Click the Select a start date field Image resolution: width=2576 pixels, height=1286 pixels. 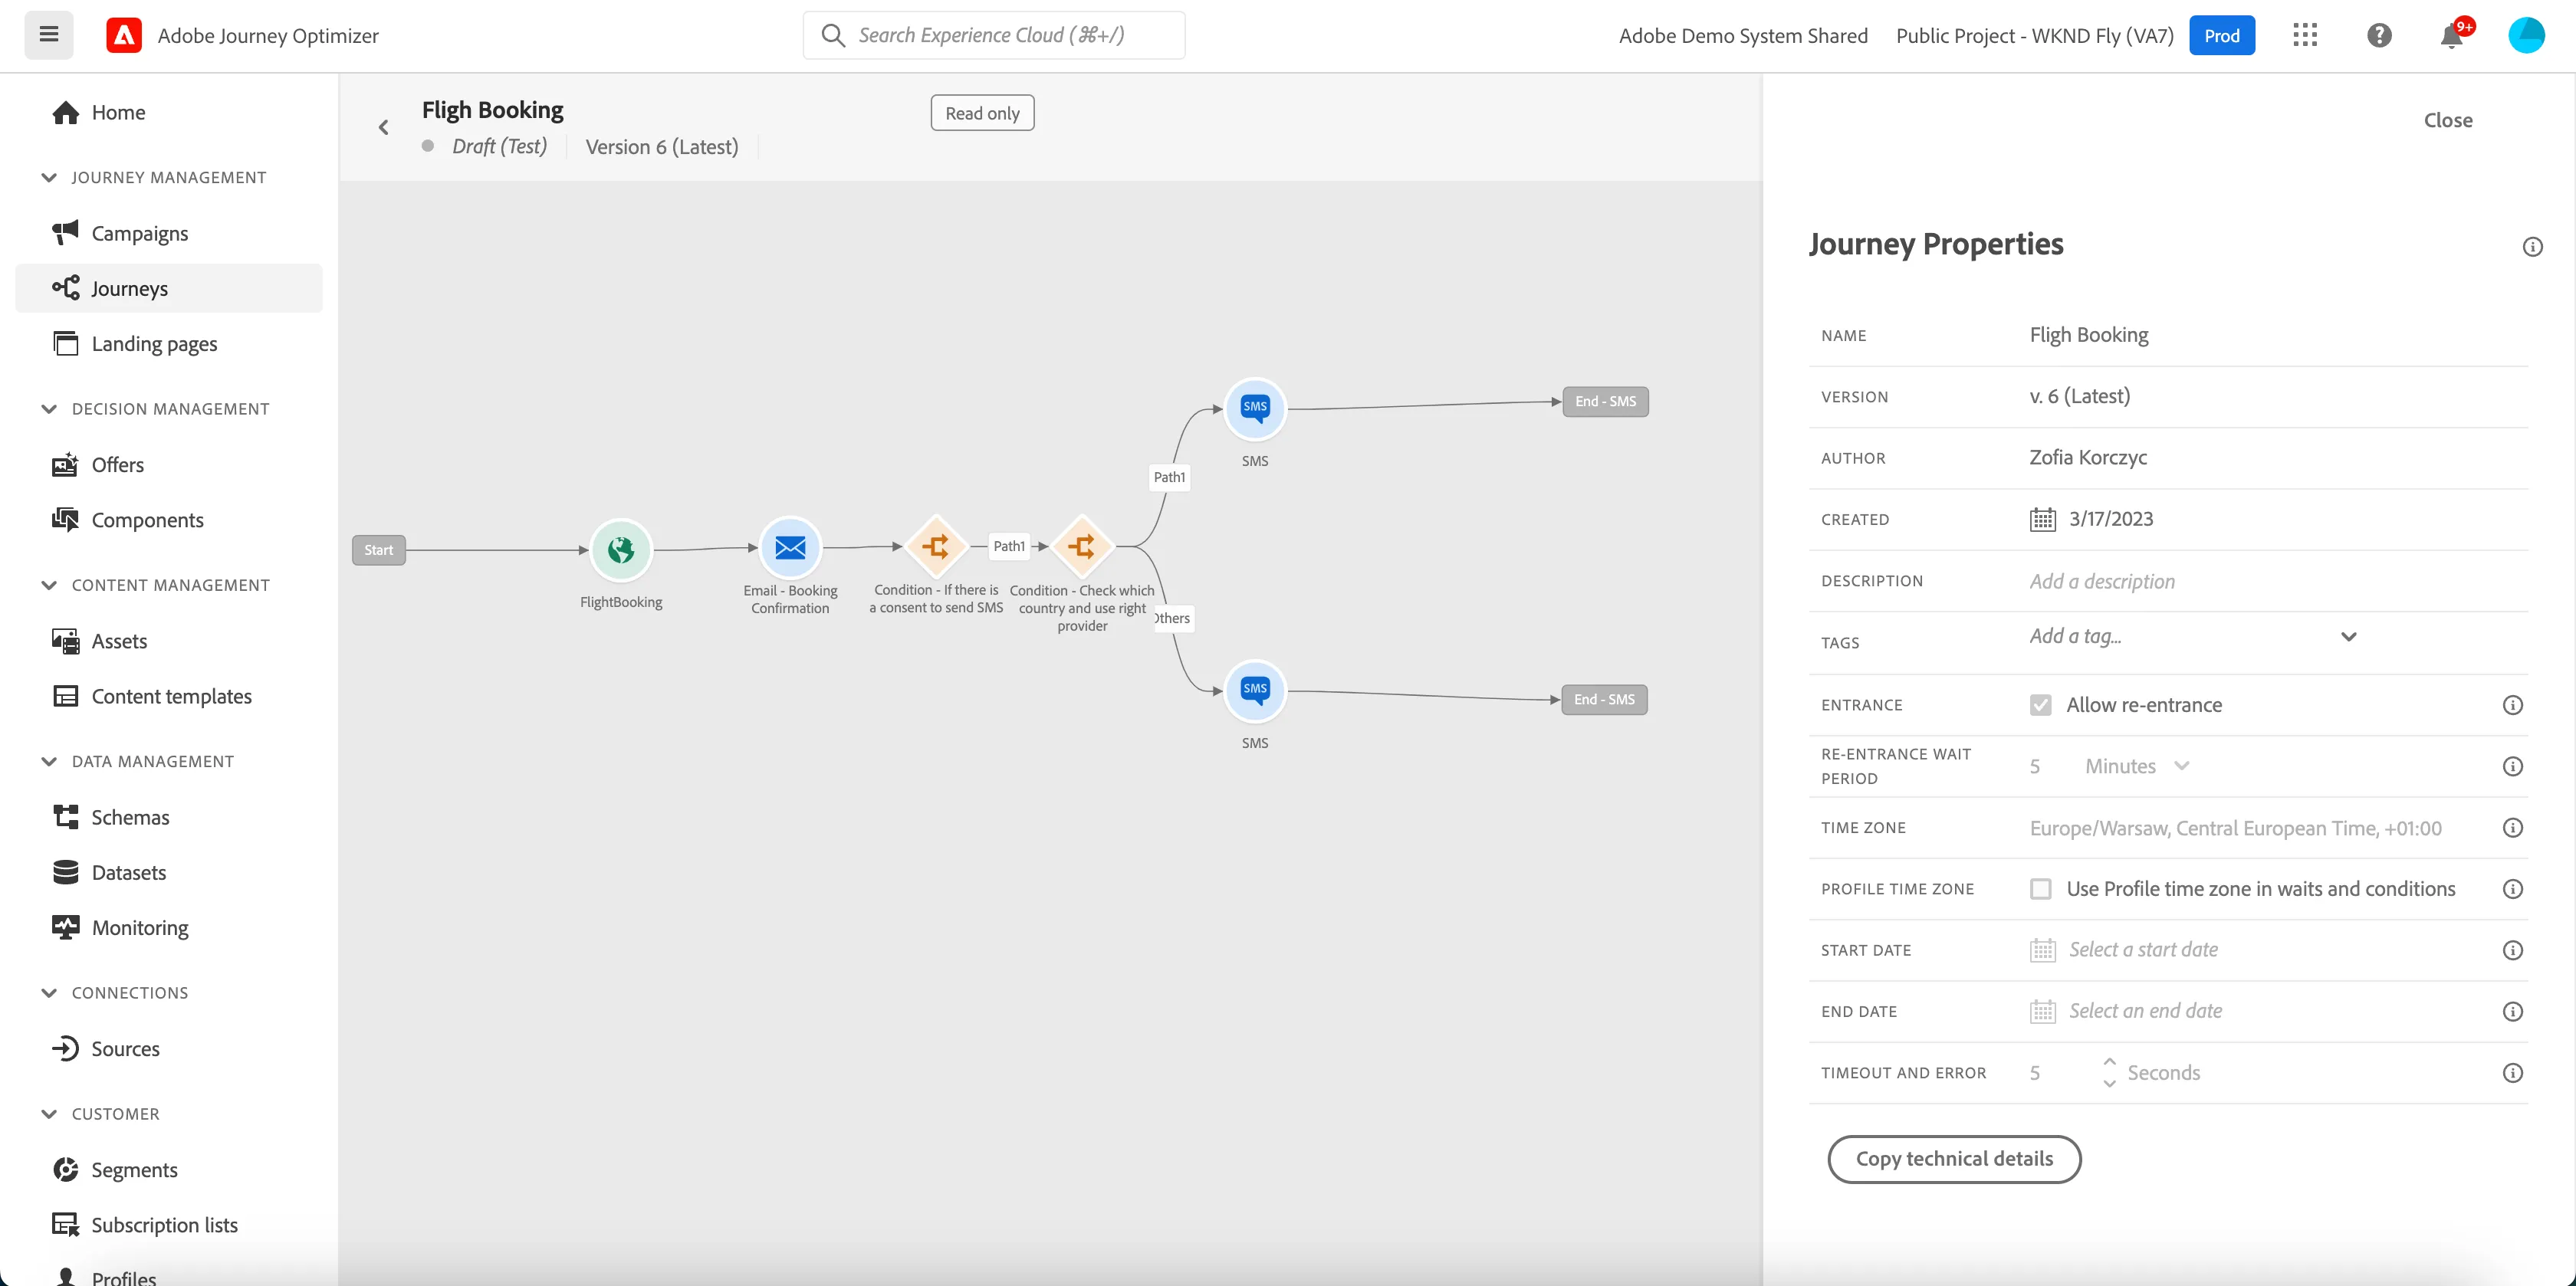point(2143,950)
